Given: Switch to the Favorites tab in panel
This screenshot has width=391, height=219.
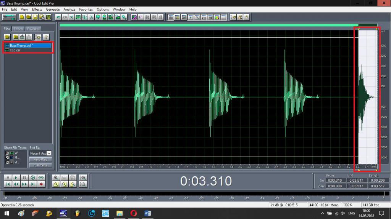Looking at the screenshot, I should (x=33, y=29).
